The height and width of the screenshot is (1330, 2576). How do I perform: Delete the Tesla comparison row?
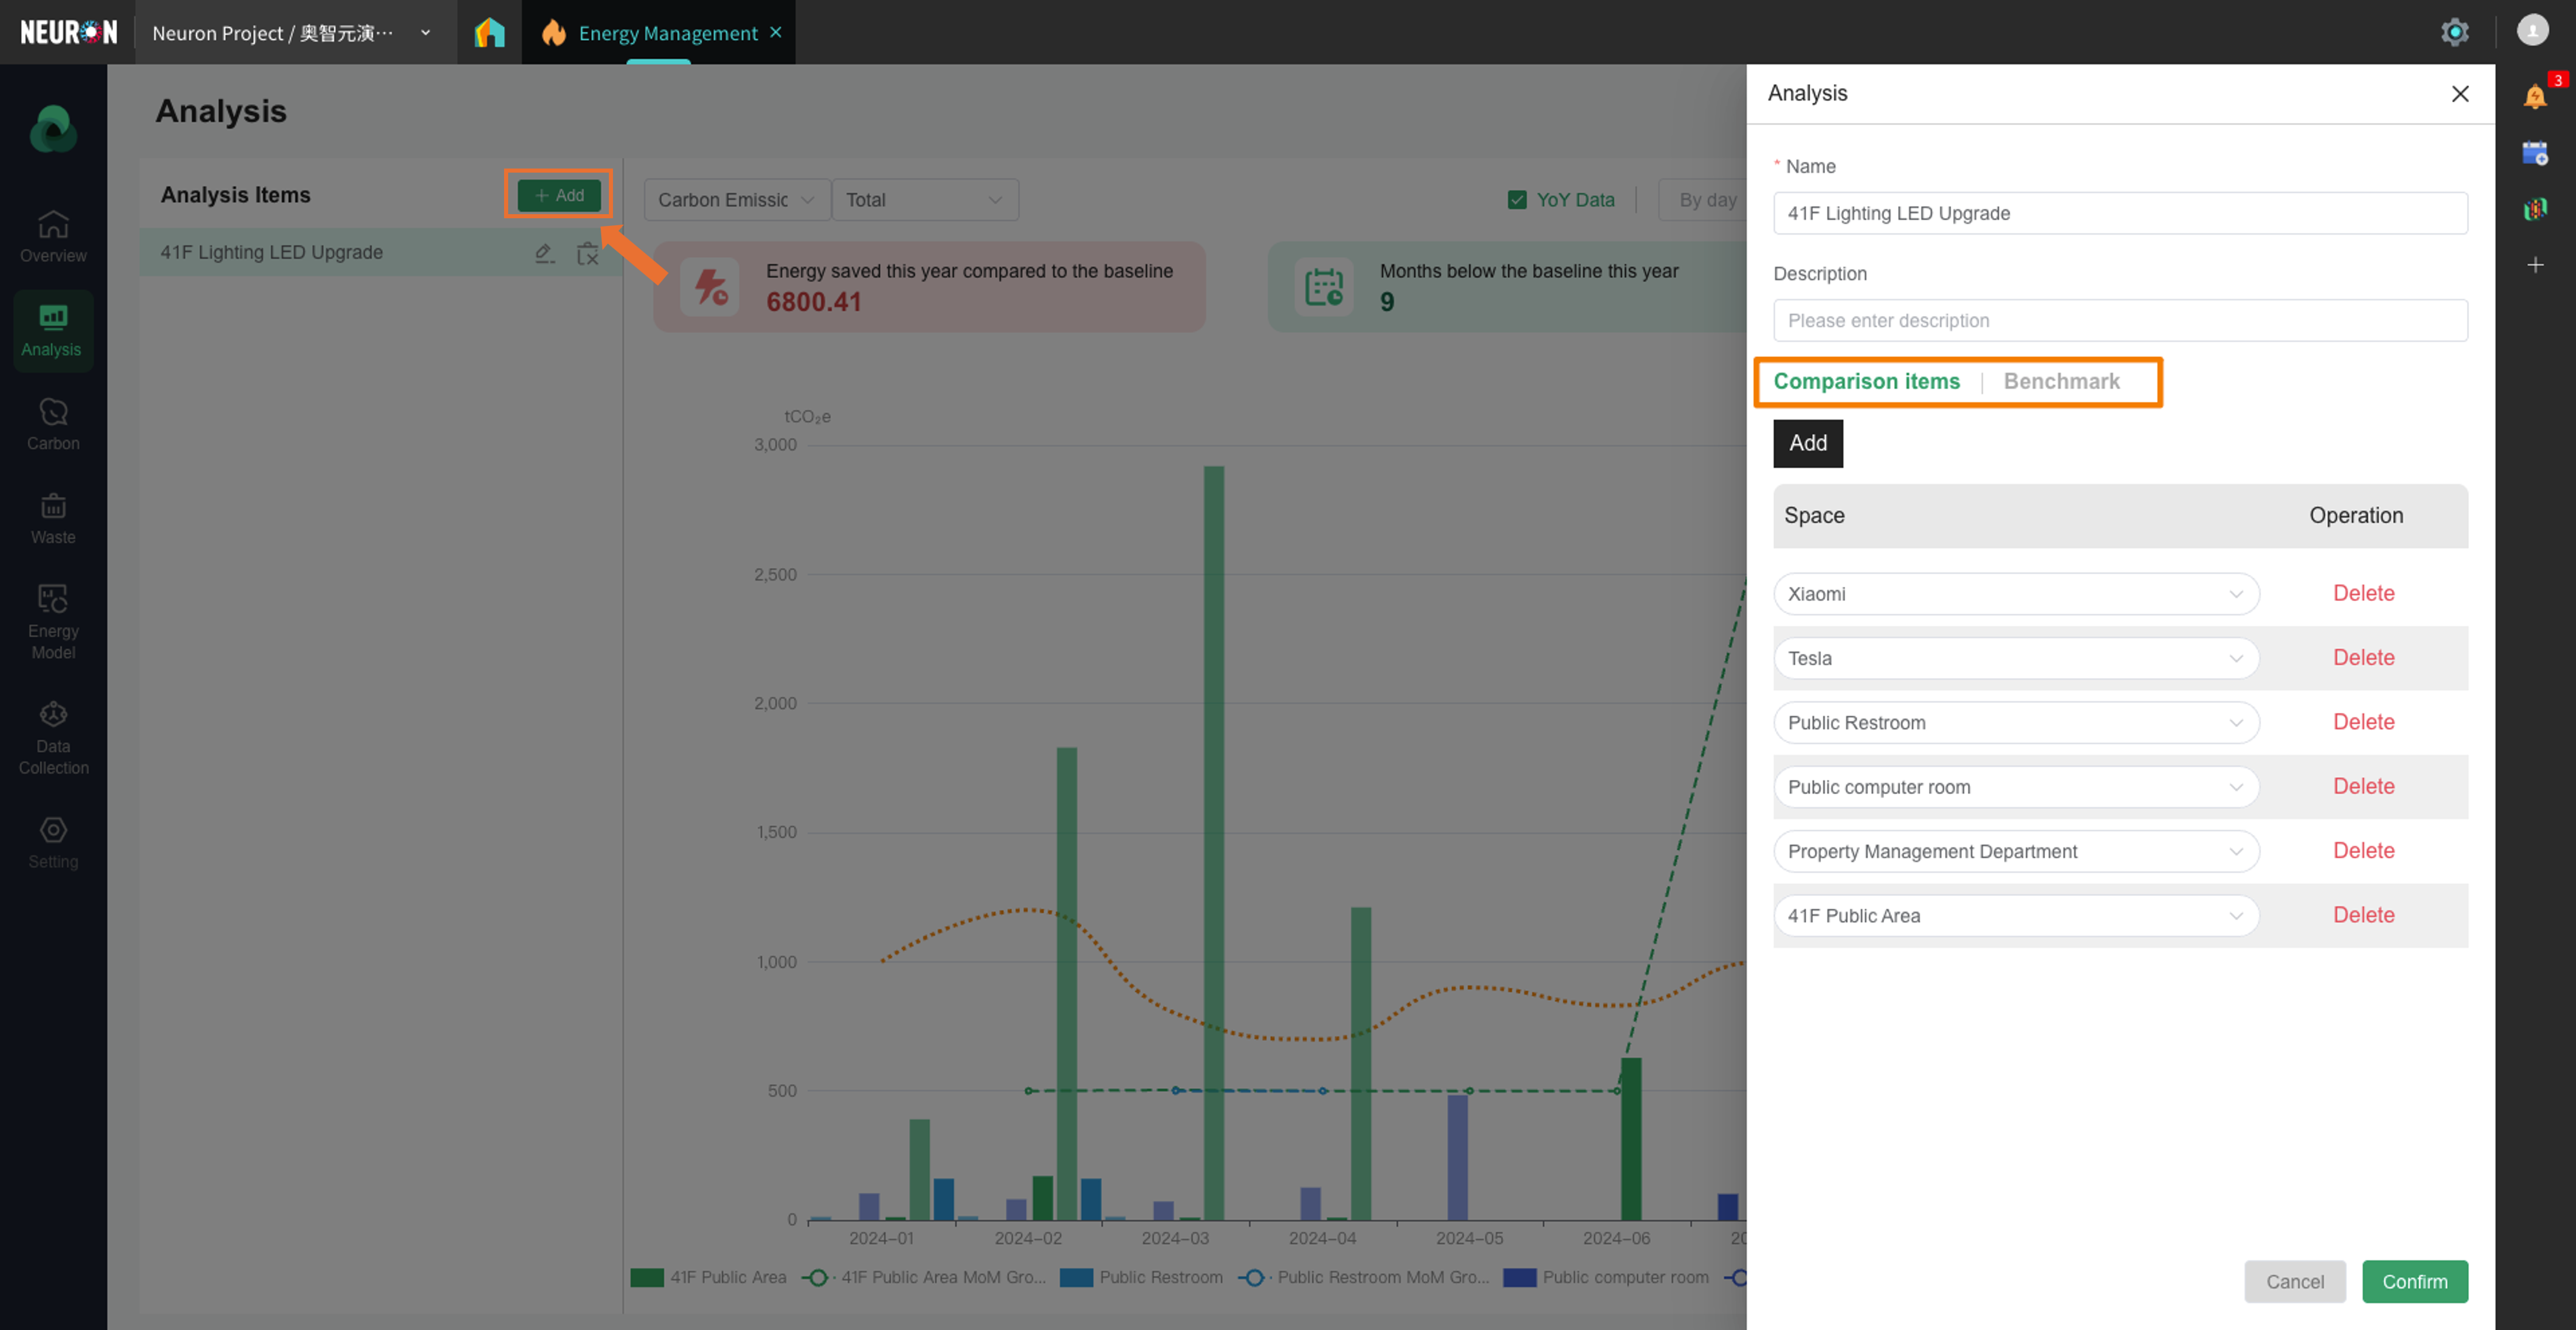(x=2363, y=658)
